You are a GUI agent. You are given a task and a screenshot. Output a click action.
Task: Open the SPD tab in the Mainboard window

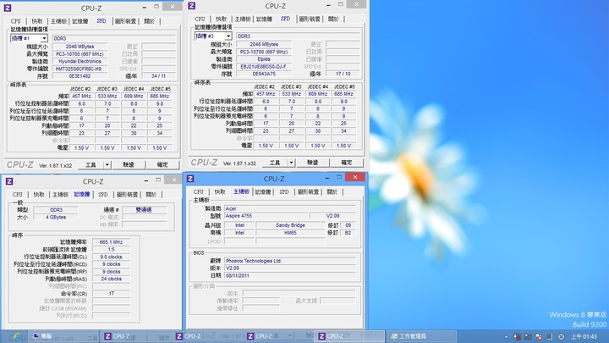click(284, 191)
